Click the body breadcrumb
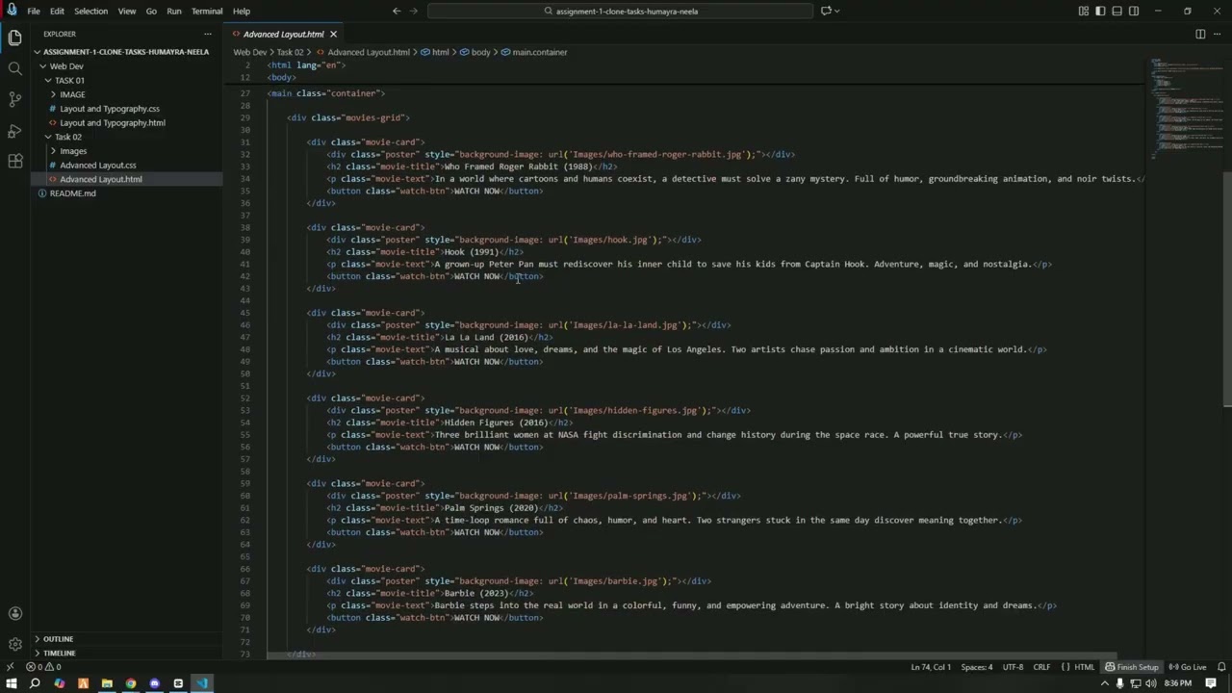Screen dimensions: 1232x693 tap(475, 52)
